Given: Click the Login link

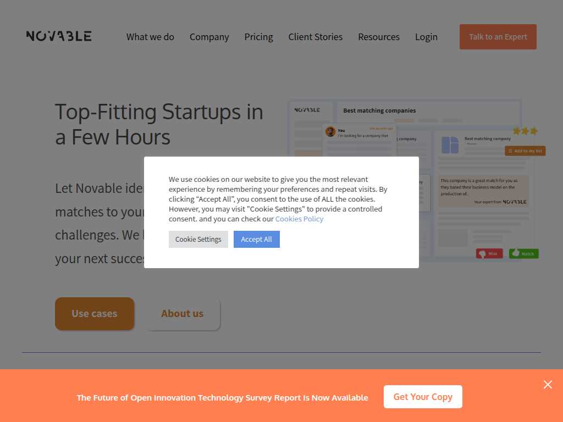Looking at the screenshot, I should [x=426, y=37].
